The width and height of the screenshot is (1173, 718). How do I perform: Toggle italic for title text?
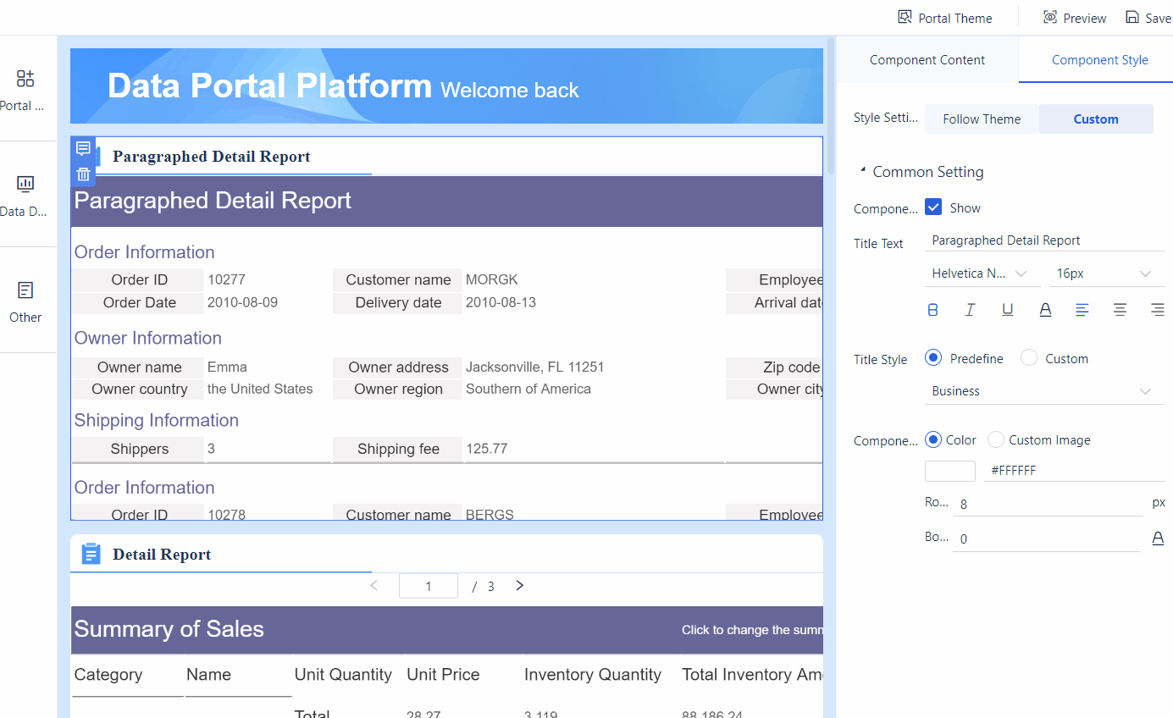pos(971,310)
